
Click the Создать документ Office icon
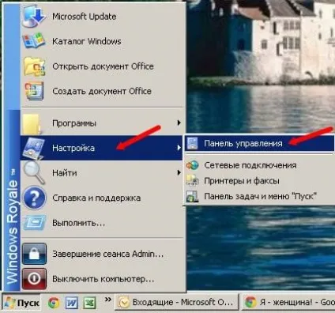click(34, 91)
